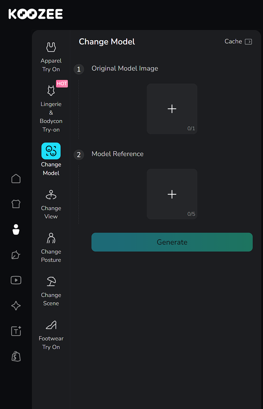Screen dimensions: 263x409
Task: Select the Change Model icon
Action: click(x=51, y=151)
